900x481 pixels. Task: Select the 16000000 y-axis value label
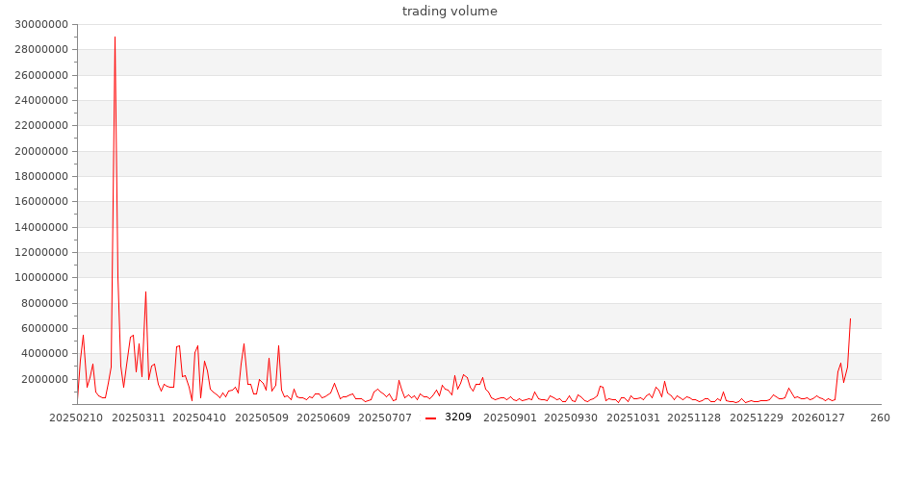[41, 202]
